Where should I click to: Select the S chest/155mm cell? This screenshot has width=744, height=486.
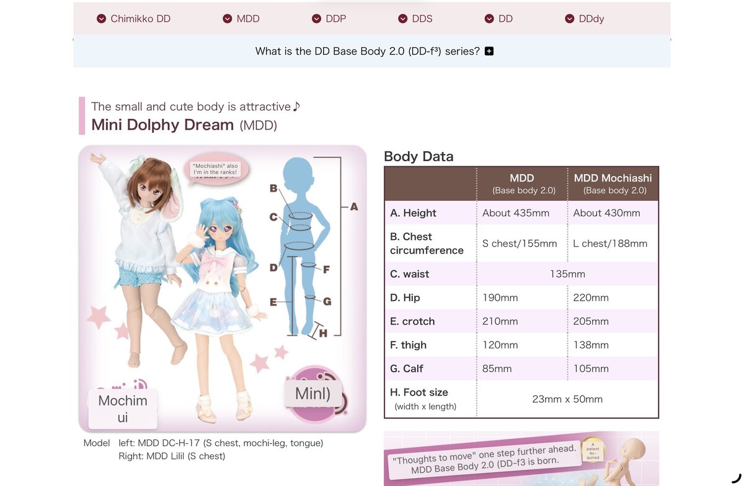(520, 244)
